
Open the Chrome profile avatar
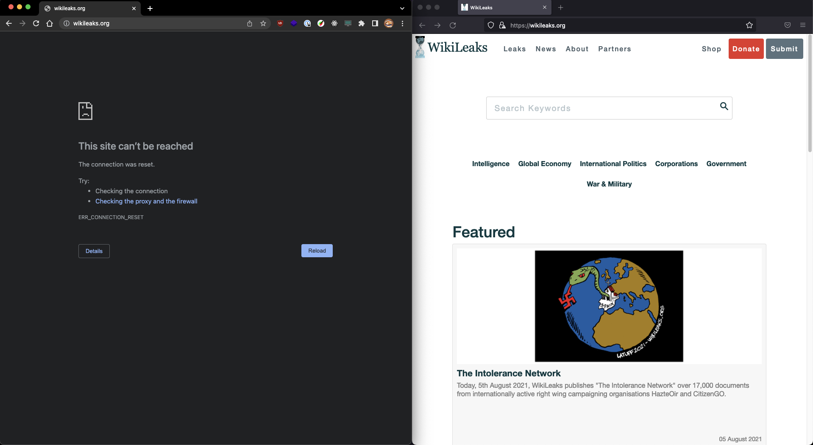389,23
